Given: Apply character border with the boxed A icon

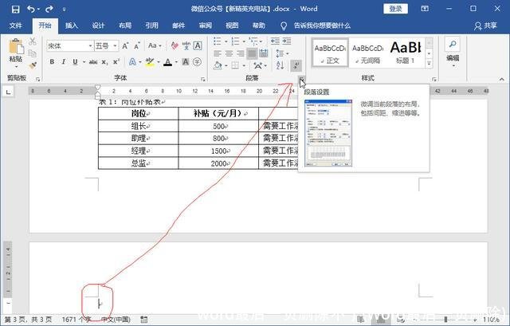Looking at the screenshot, I should click(198, 46).
